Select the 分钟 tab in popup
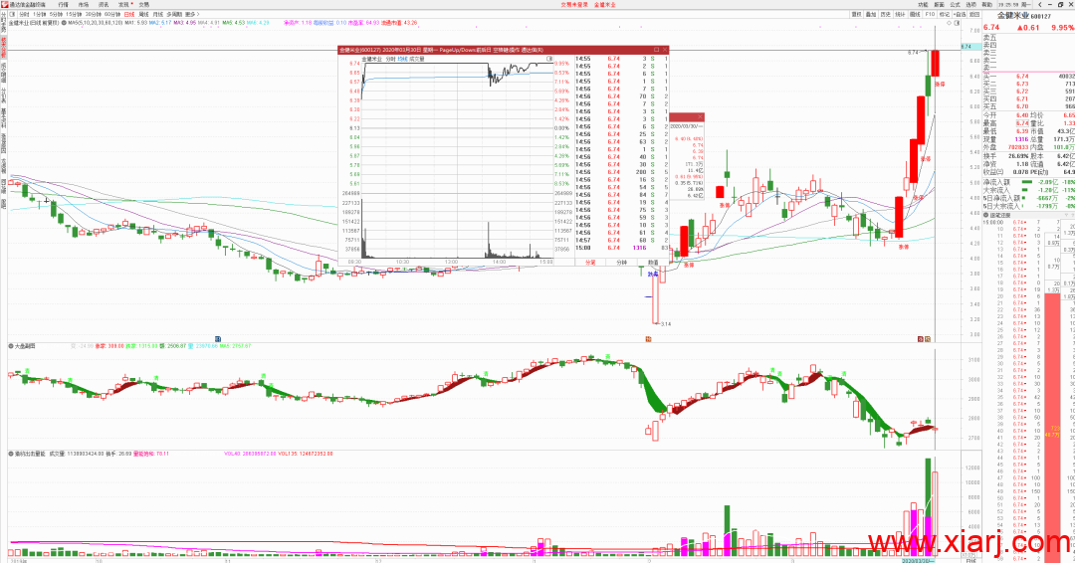Screen dimensions: 1075x563 pos(622,263)
